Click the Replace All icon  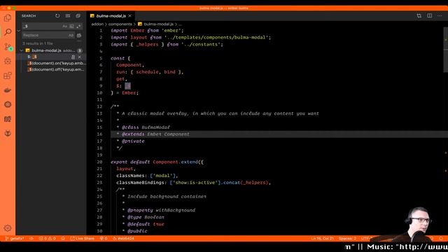click(79, 36)
